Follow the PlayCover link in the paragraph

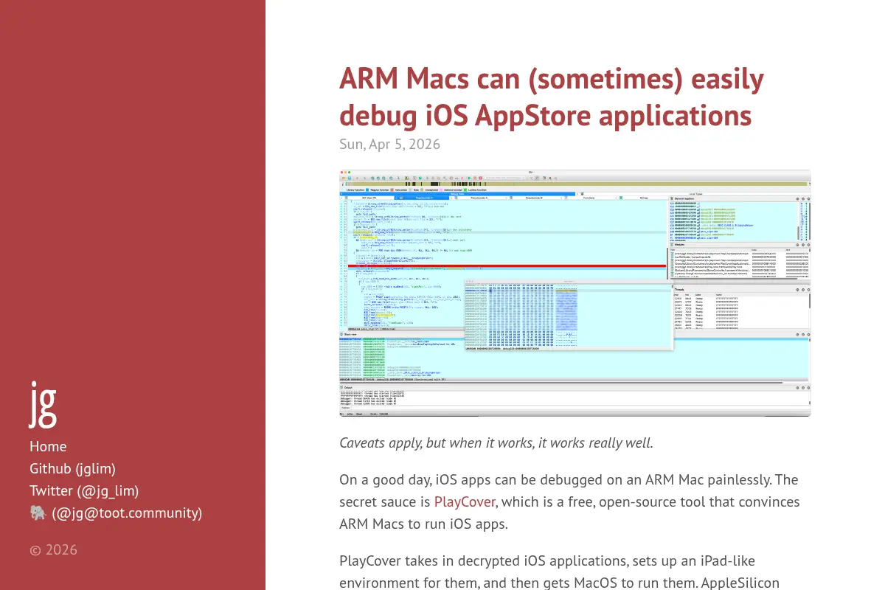465,502
